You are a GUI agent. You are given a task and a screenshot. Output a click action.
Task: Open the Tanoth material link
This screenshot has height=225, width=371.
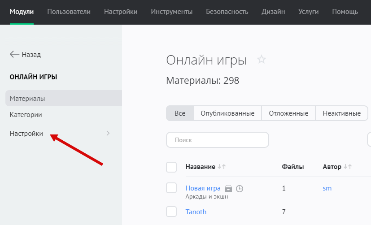[x=196, y=212]
